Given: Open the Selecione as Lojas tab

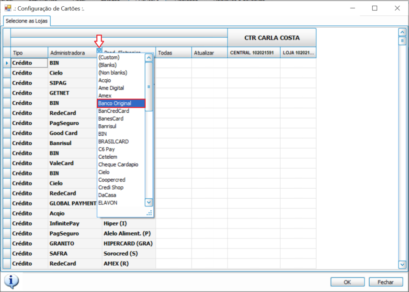Looking at the screenshot, I should pyautogui.click(x=27, y=21).
